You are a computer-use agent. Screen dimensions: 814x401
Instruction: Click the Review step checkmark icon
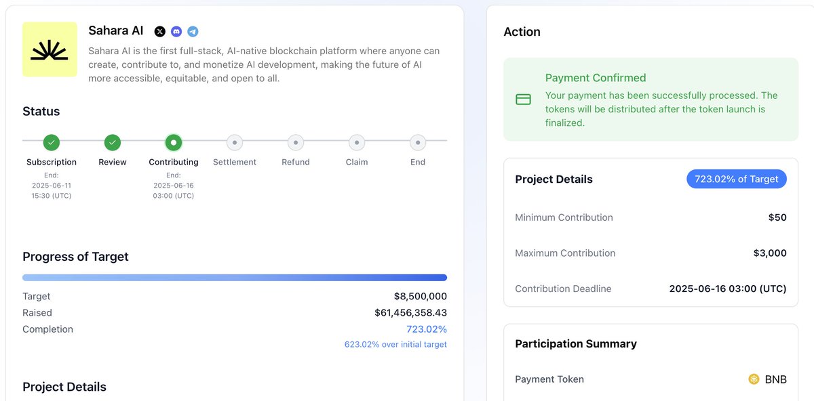tap(113, 142)
